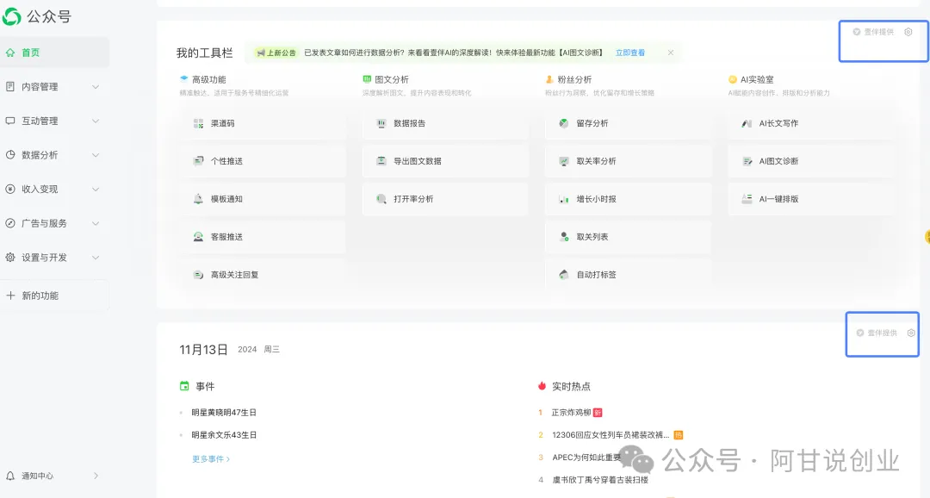The image size is (930, 498).
Task: Expand the 内容管理 sidebar menu
Action: click(95, 87)
